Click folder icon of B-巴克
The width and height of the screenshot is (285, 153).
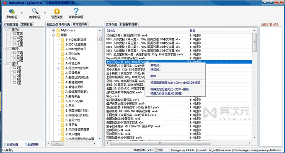tap(62, 106)
